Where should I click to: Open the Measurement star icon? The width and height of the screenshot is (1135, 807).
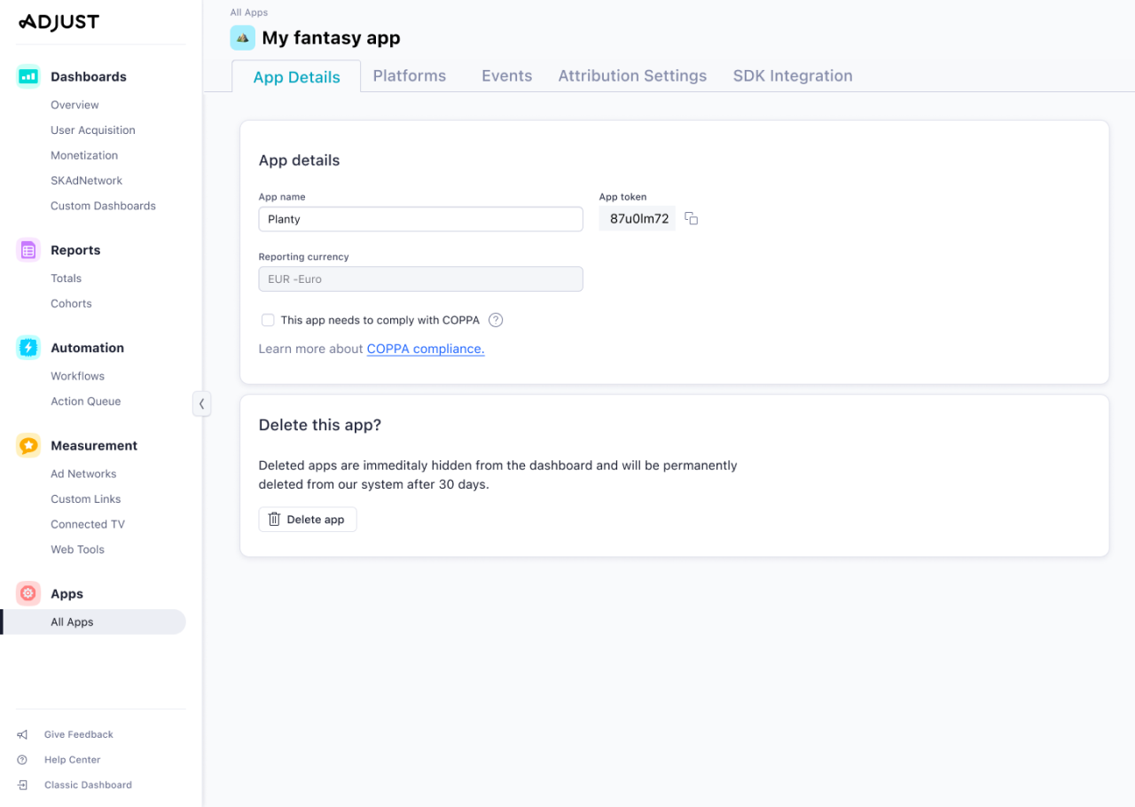(27, 445)
